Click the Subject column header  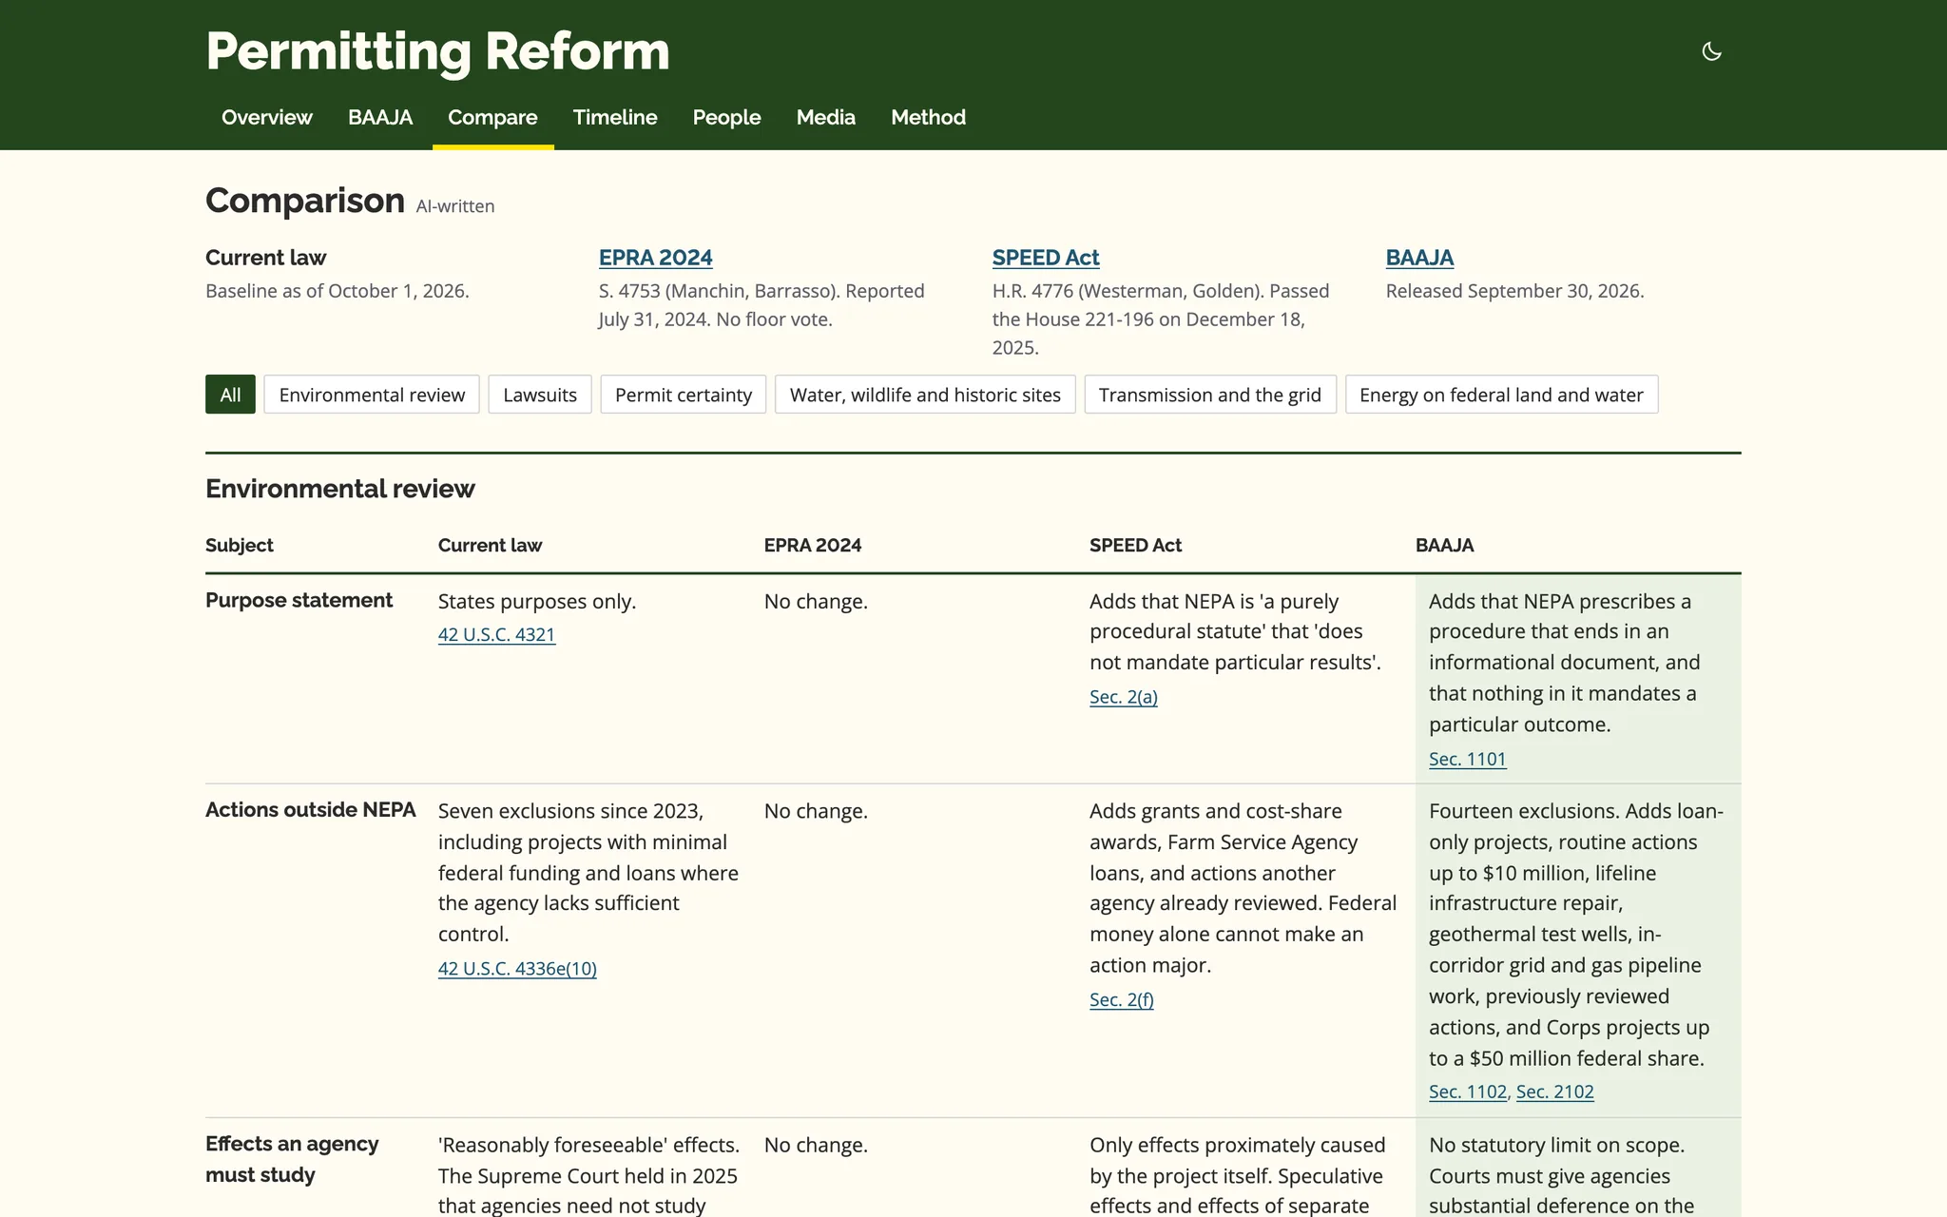point(239,545)
